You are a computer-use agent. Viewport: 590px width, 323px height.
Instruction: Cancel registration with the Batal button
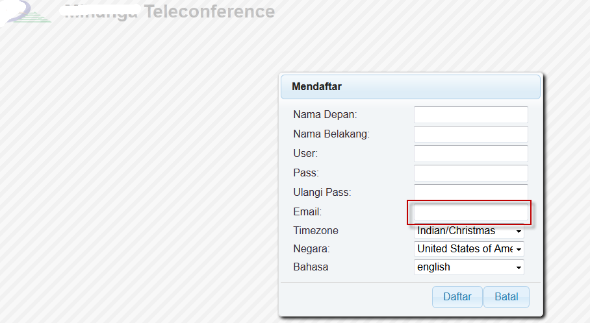coord(506,297)
